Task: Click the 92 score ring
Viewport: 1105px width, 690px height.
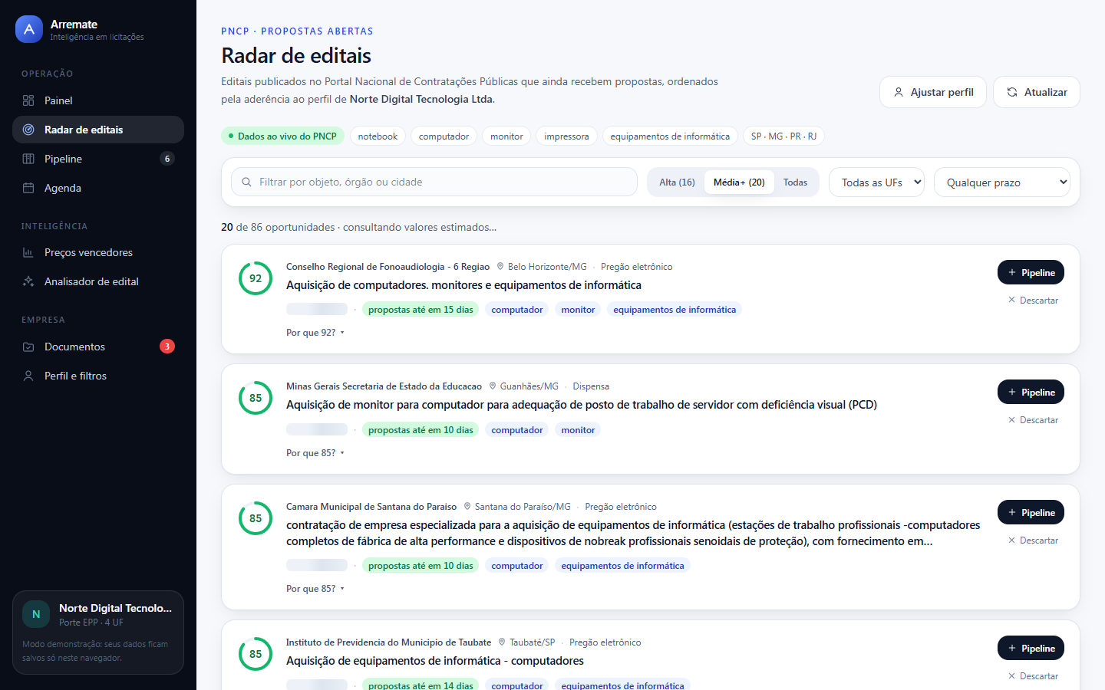Action: 256,278
